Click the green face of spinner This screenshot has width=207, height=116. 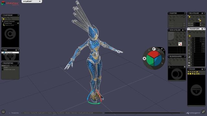150,61
